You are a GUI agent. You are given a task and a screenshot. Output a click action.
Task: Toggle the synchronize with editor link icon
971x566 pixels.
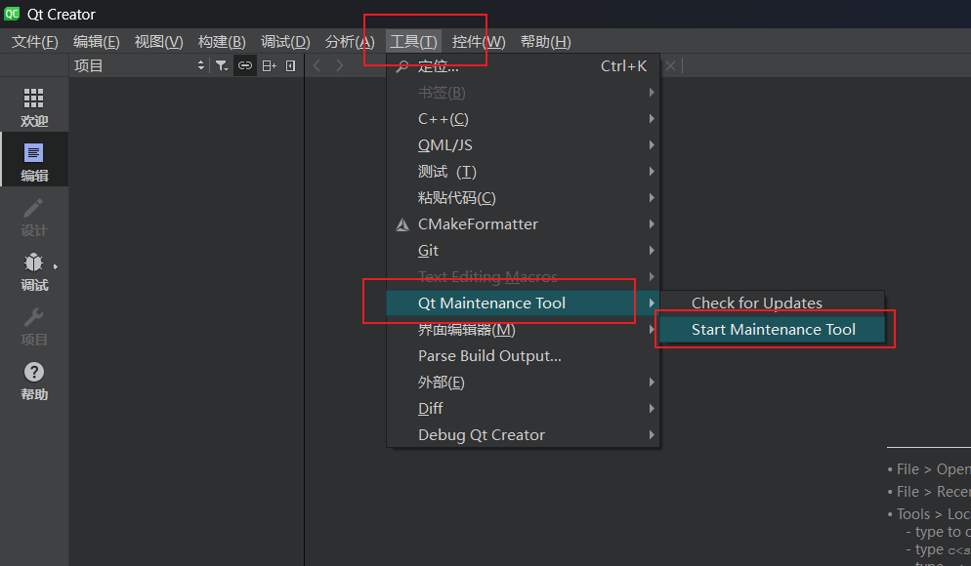click(245, 65)
